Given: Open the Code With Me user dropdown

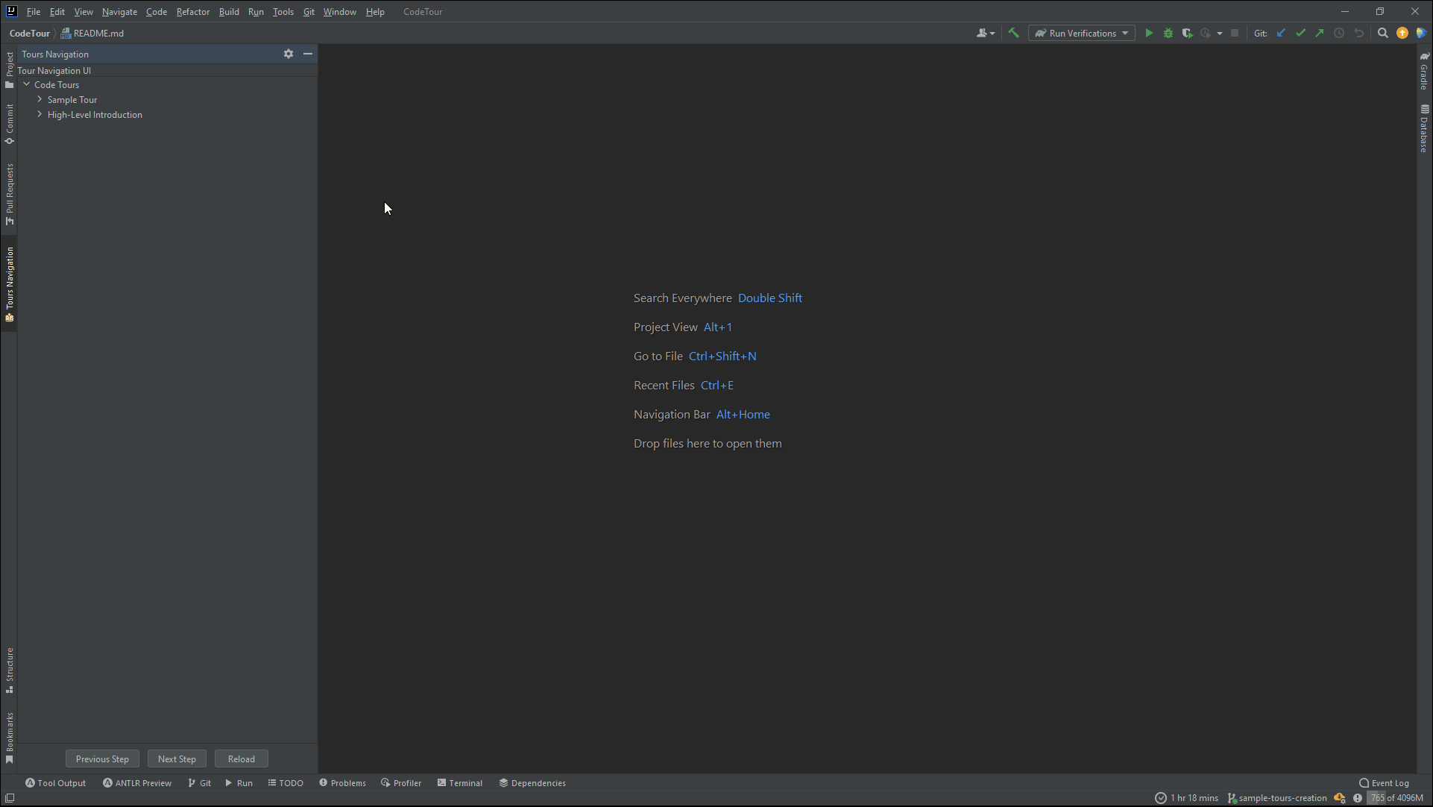Looking at the screenshot, I should (986, 33).
